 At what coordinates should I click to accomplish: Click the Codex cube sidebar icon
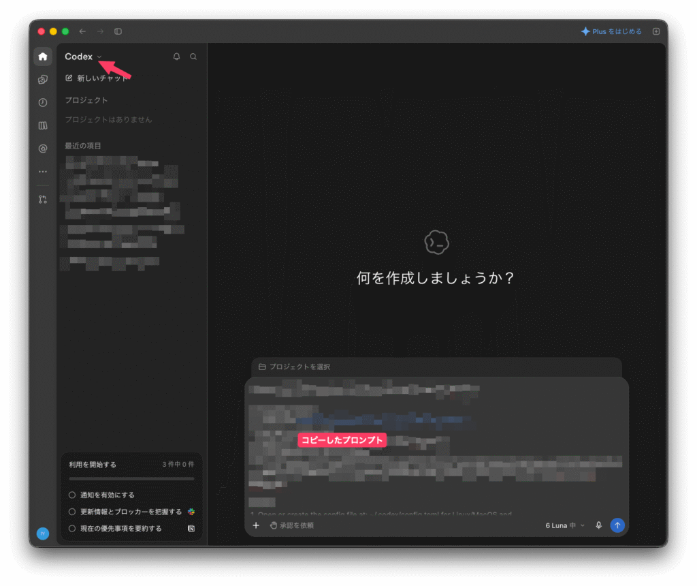pyautogui.click(x=43, y=80)
